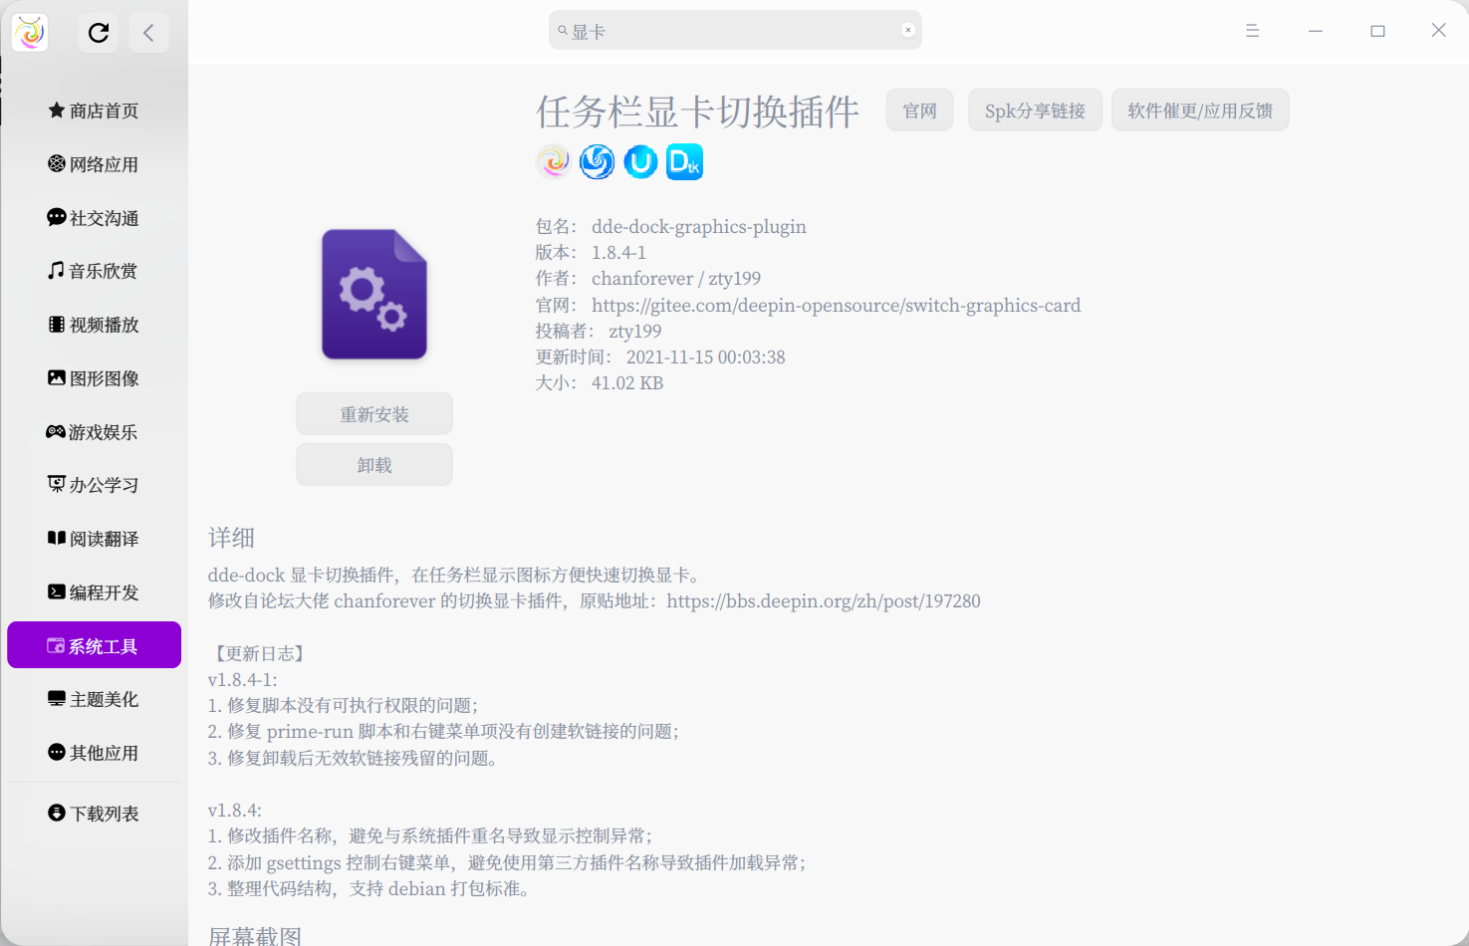Viewport: 1469px width, 946px height.
Task: Click the 【更新日志】 changelog heading
Action: (258, 653)
